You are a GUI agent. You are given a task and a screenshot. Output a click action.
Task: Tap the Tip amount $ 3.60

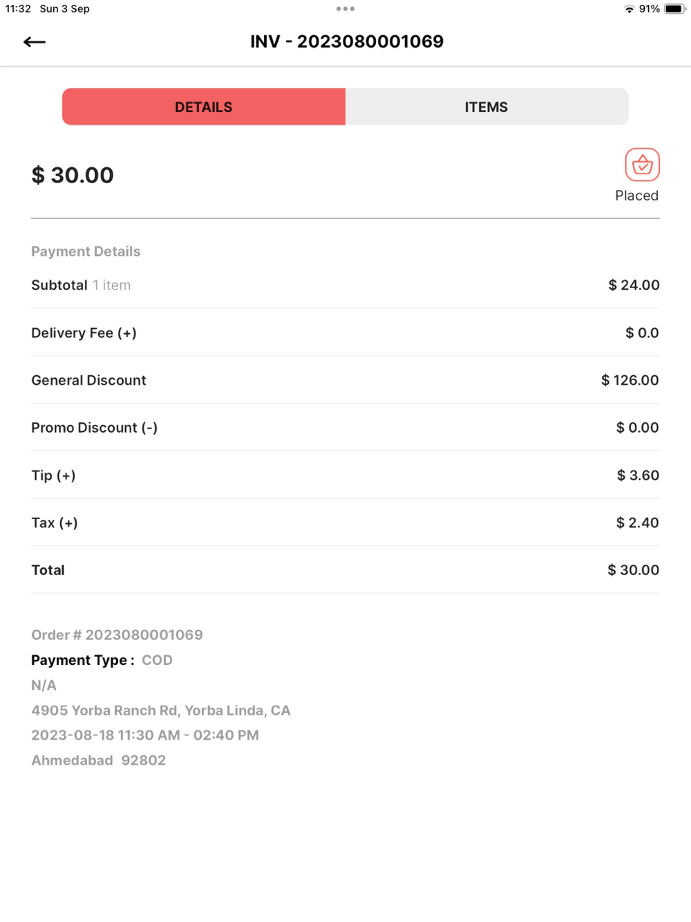pyautogui.click(x=638, y=476)
